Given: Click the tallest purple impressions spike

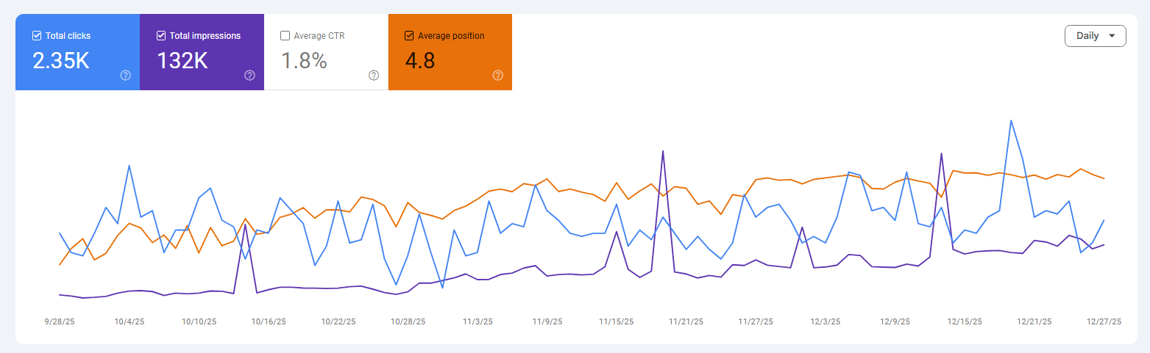Looking at the screenshot, I should click(x=664, y=151).
